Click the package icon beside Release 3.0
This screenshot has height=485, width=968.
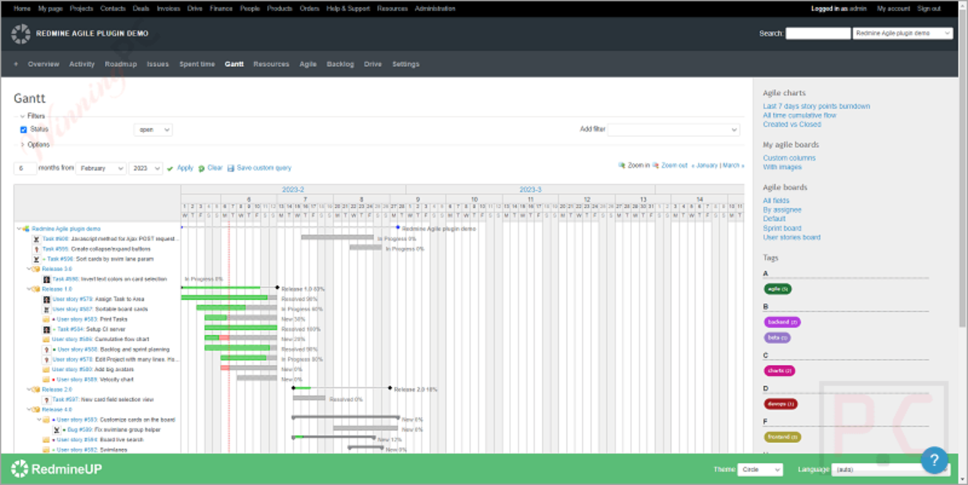pyautogui.click(x=36, y=269)
